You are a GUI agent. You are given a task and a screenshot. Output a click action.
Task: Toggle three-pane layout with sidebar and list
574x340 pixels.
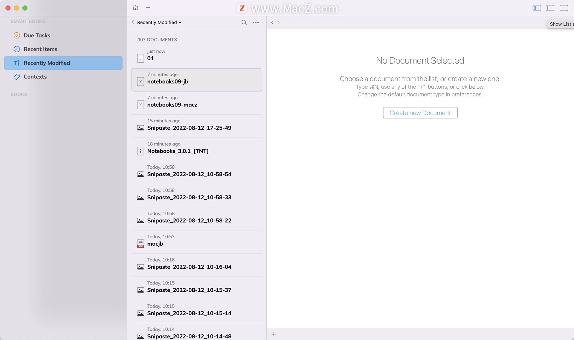tap(537, 8)
